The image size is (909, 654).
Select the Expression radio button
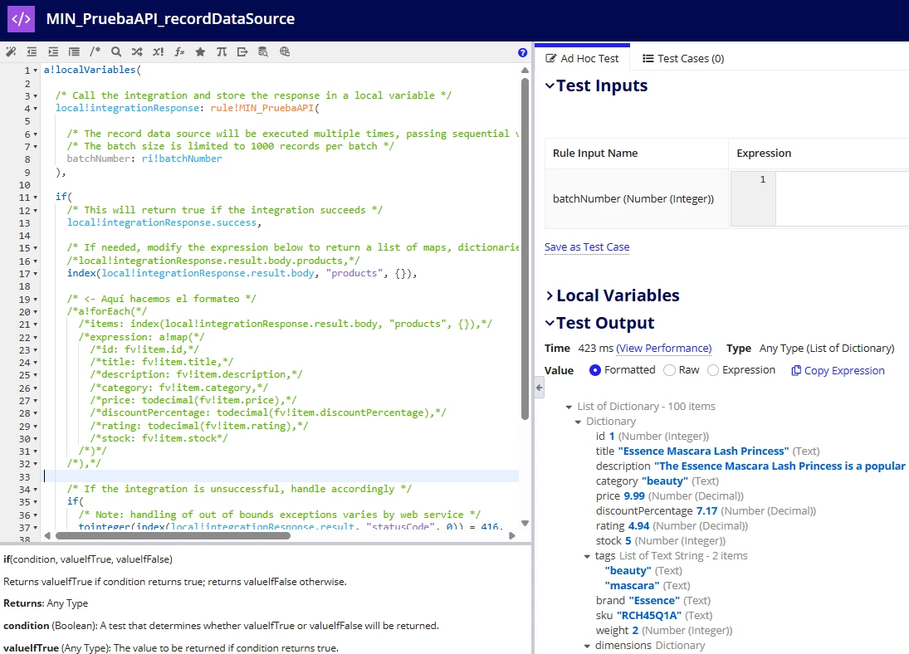[713, 370]
